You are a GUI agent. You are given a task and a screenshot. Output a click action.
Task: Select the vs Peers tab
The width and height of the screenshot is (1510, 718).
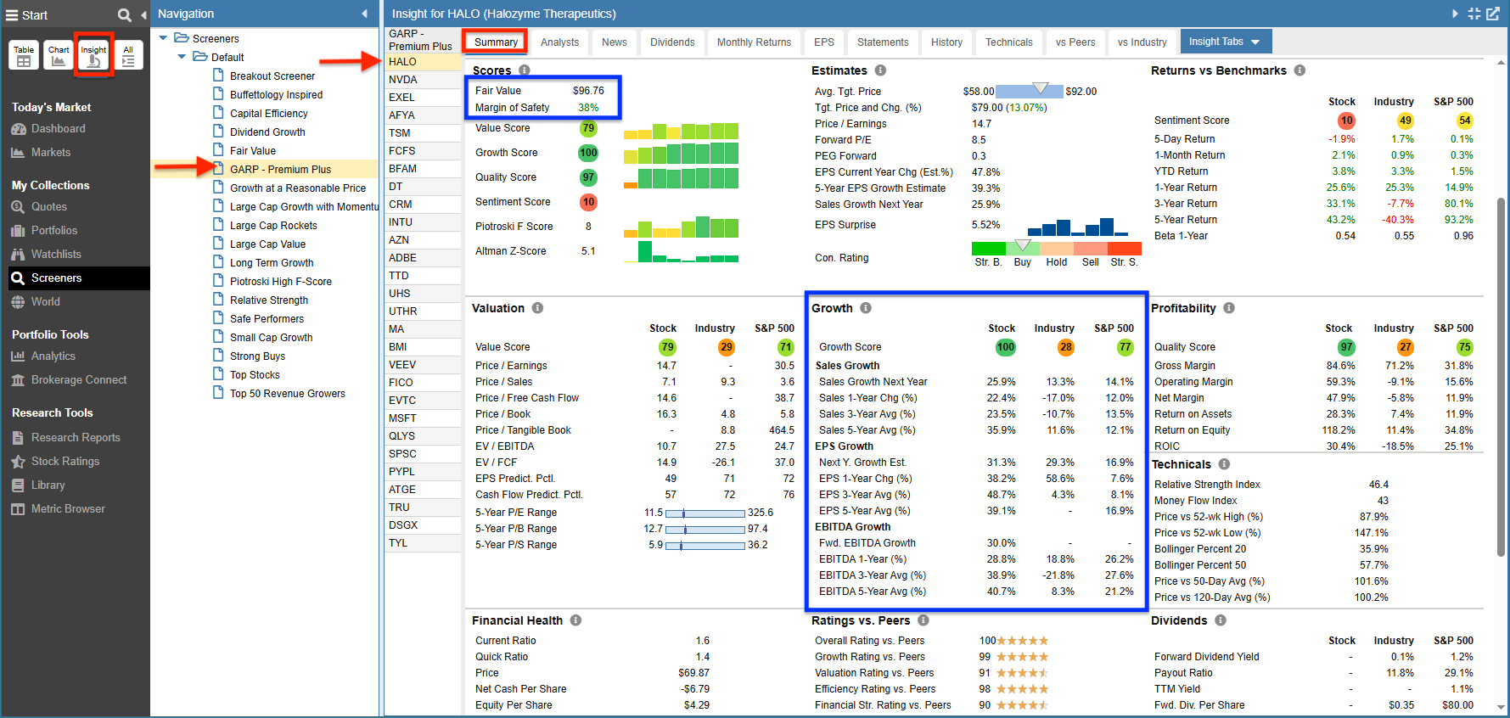point(1075,42)
